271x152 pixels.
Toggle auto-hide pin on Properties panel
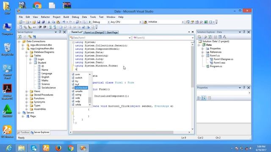tap(244, 88)
